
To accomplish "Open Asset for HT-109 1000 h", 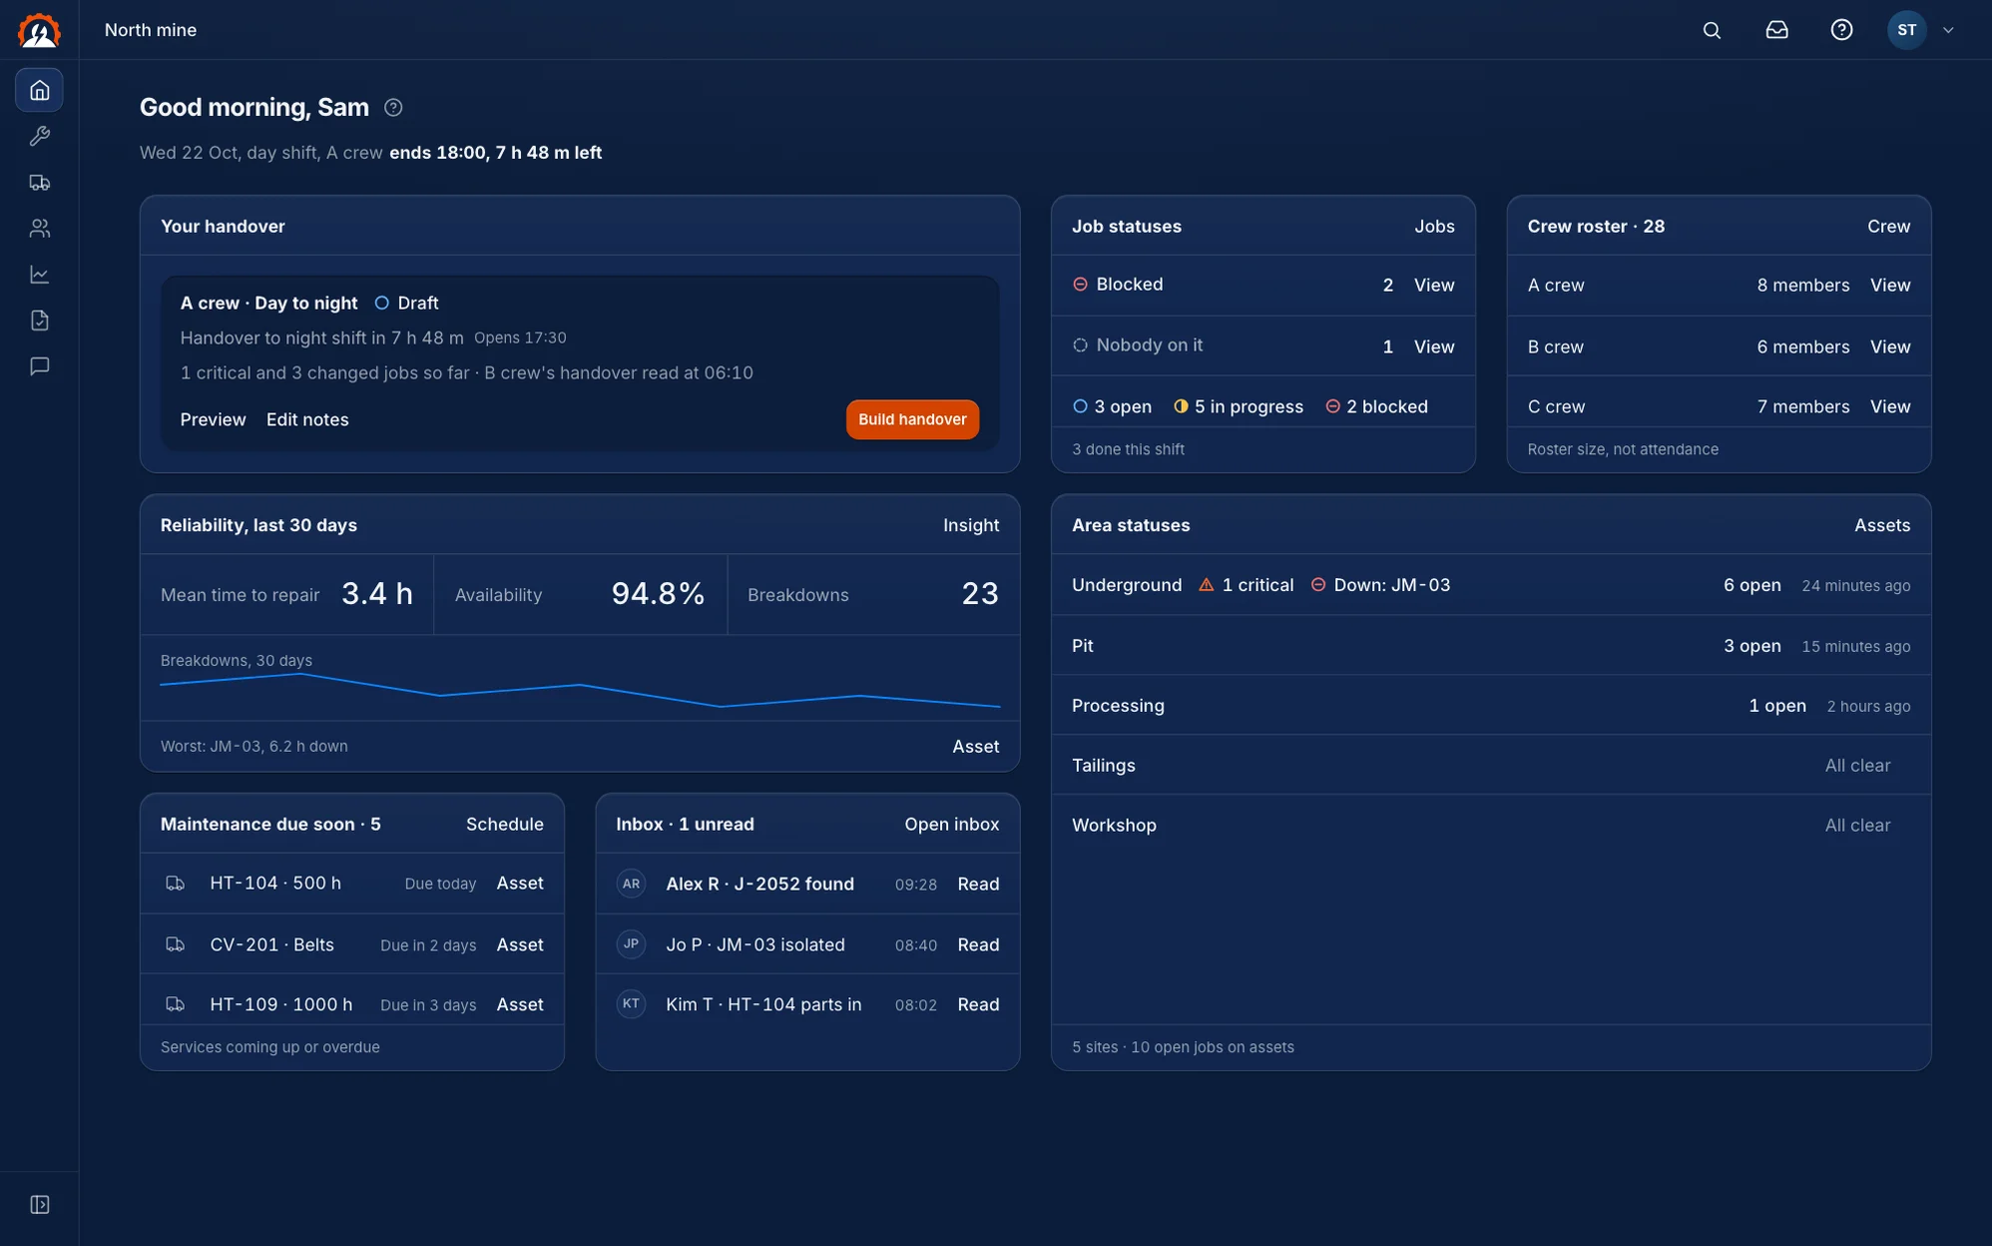I will (520, 1004).
